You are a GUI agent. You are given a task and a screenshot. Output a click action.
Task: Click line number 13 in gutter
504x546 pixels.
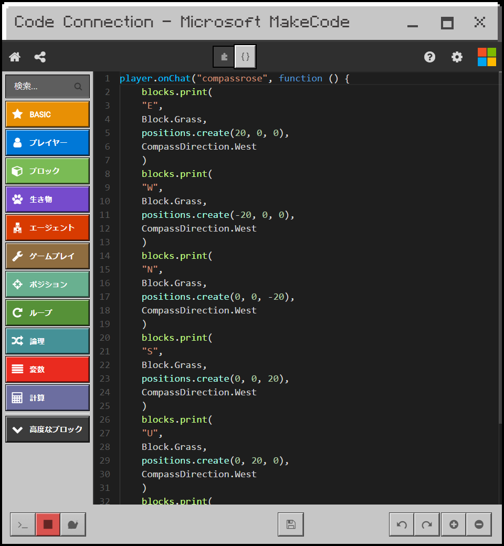[104, 242]
